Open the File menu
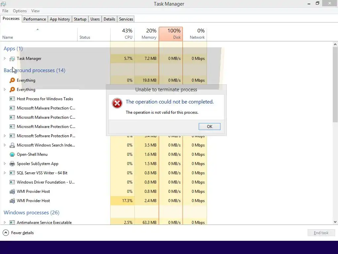 5,11
